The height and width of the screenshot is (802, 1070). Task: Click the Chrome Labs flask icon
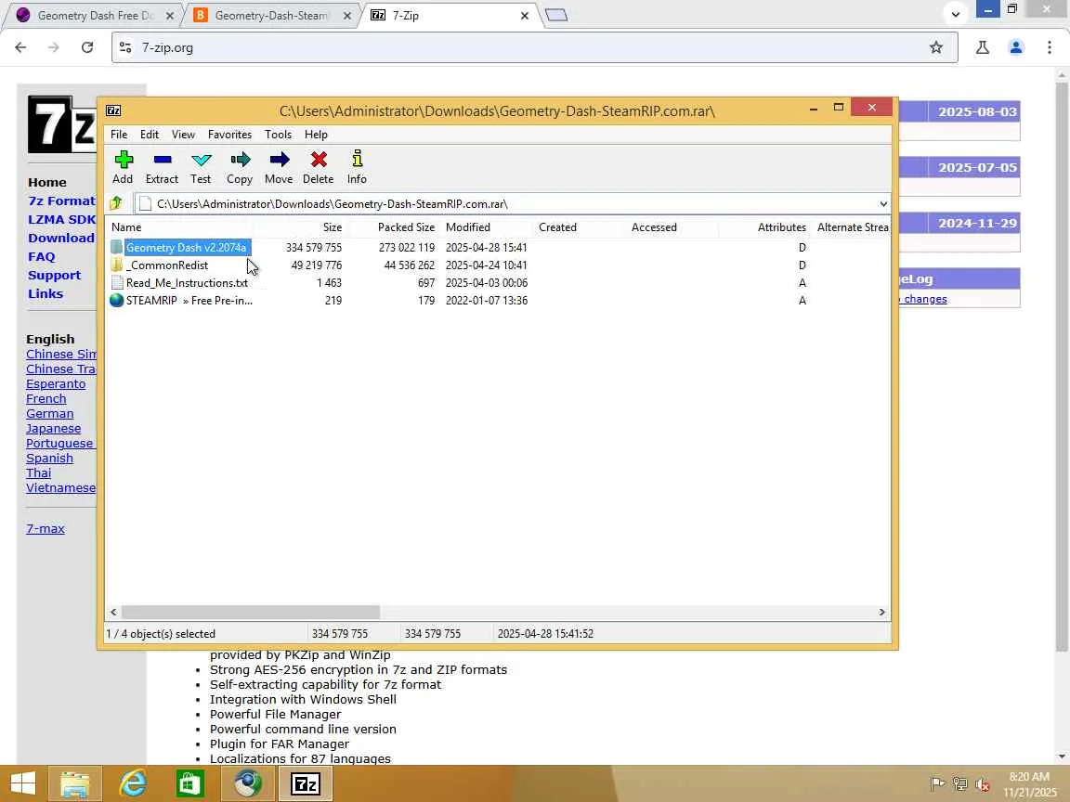pos(983,47)
